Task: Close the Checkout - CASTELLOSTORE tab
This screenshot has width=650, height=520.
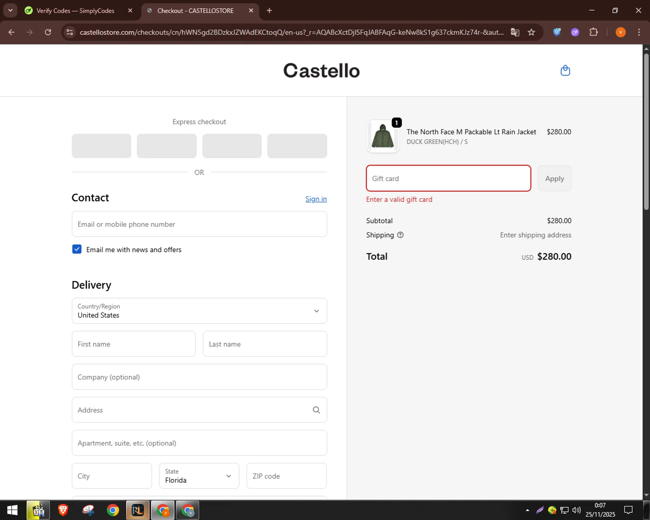Action: point(251,10)
